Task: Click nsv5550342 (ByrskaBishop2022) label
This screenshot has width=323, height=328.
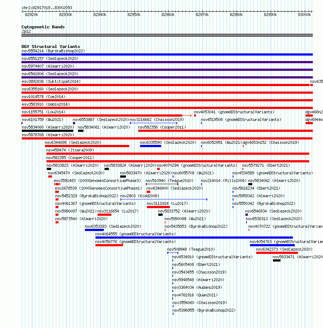Action: click(264, 204)
